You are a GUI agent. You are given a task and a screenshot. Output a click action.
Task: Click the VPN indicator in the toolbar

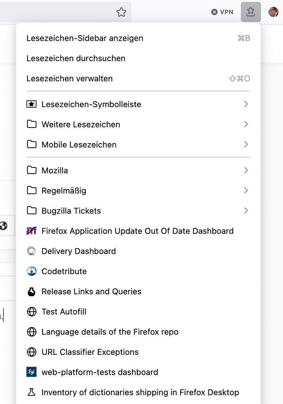point(222,12)
